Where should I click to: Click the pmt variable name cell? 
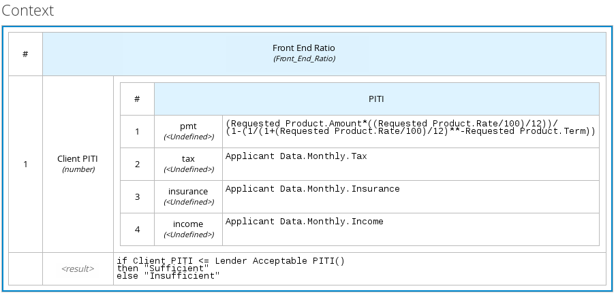click(x=188, y=131)
